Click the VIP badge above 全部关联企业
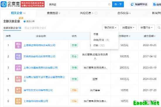This screenshot has width=161, height=107. 21,18
